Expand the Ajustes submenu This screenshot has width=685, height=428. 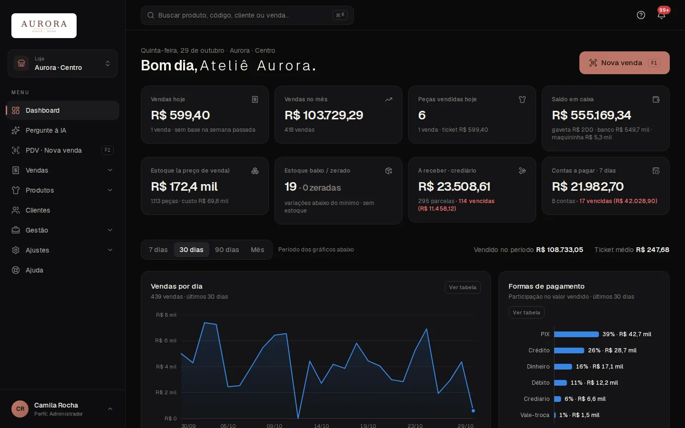pyautogui.click(x=62, y=250)
